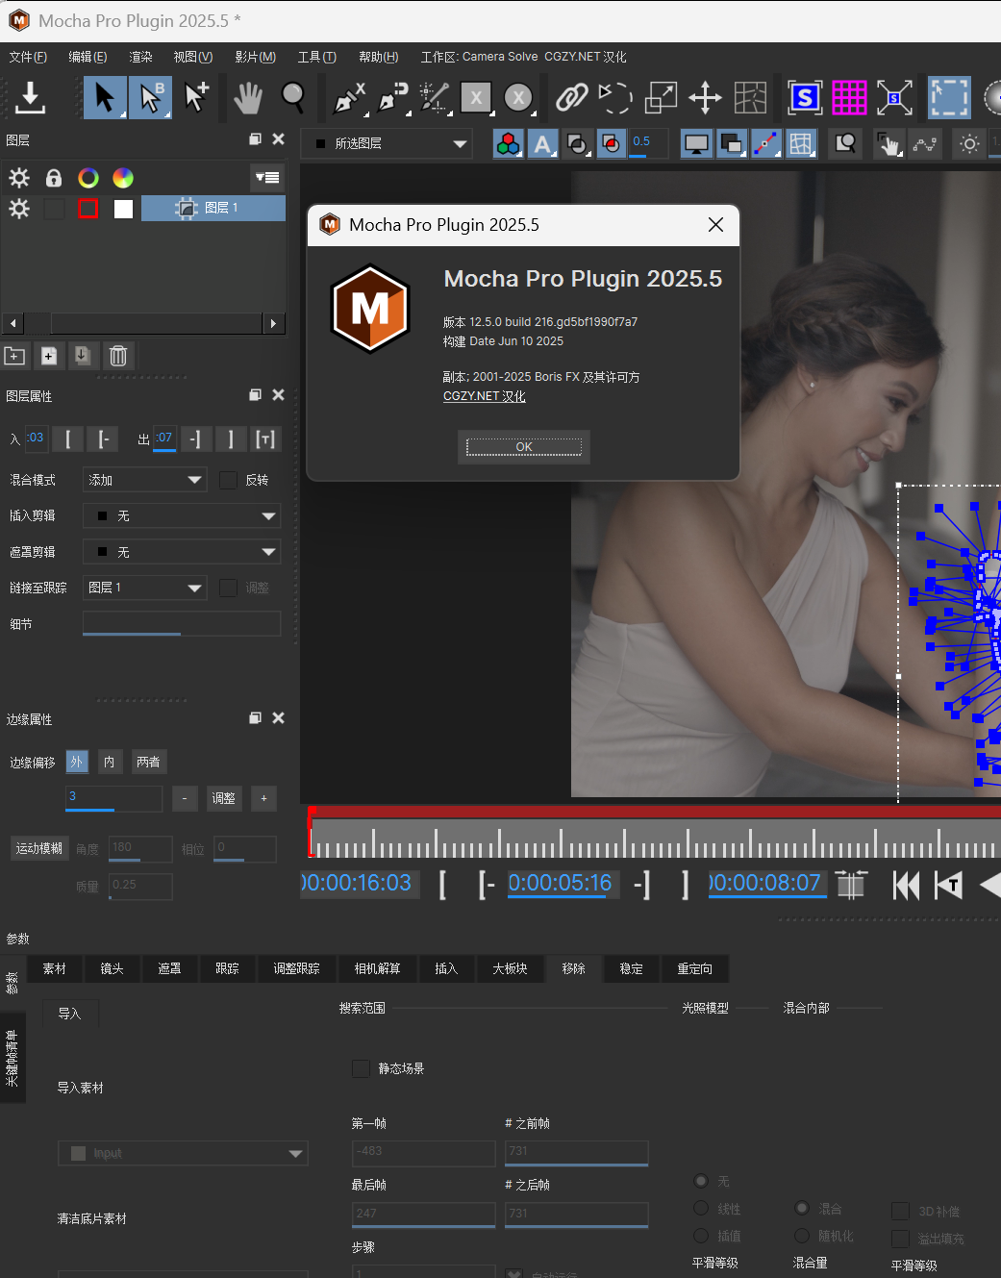Enable the 调整 checkbox next to 链接至跟踪

point(228,588)
